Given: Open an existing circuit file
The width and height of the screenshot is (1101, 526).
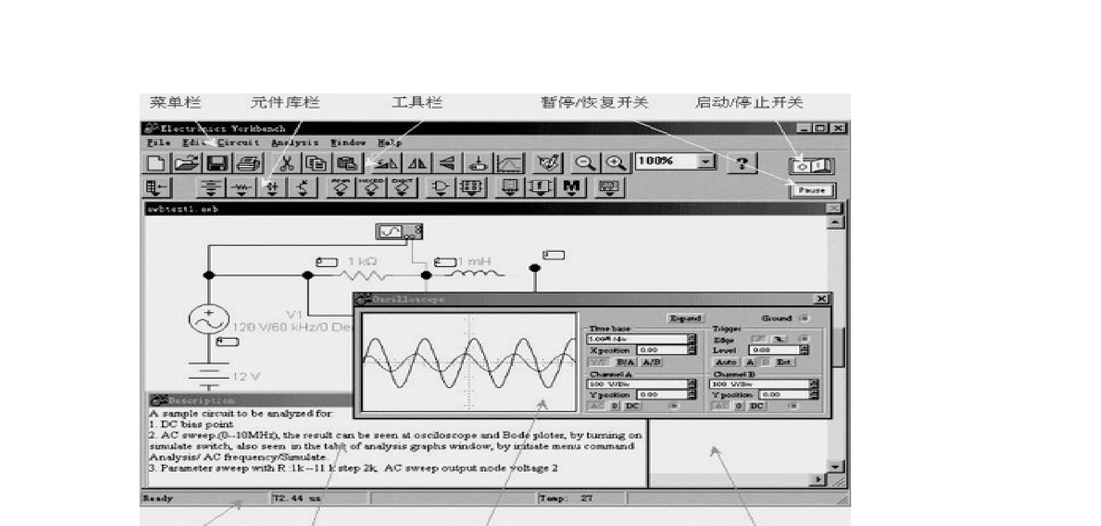Looking at the screenshot, I should point(187,163).
